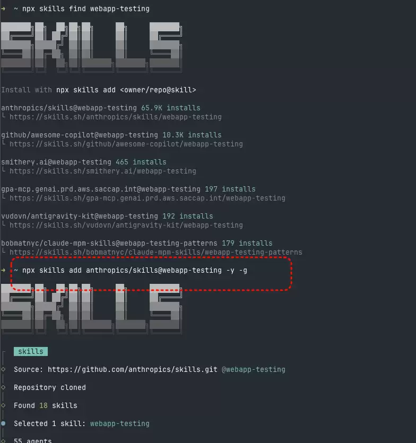Click the diamond step marker beside 'Repository cloned'
This screenshot has height=443, width=416.
(x=3, y=387)
